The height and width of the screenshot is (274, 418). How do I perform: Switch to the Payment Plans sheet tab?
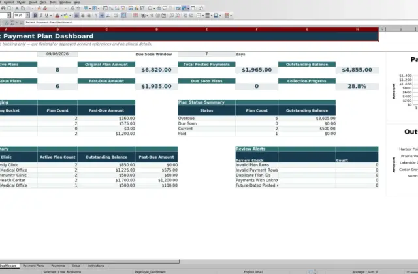pos(33,266)
